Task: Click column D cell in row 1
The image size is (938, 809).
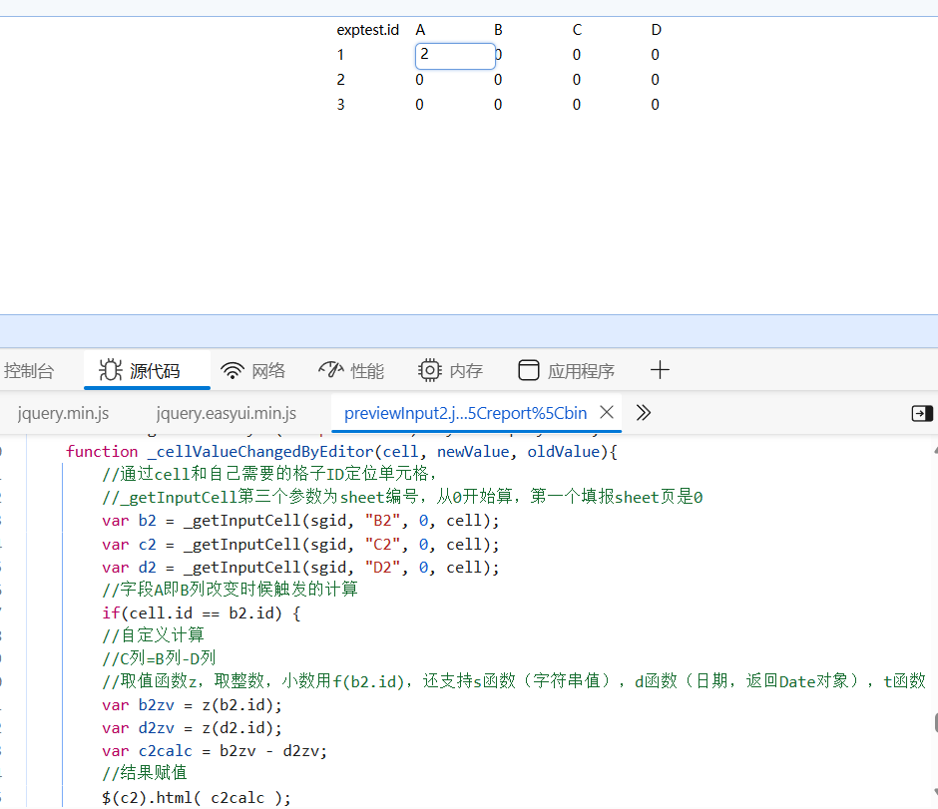Action: (x=656, y=55)
